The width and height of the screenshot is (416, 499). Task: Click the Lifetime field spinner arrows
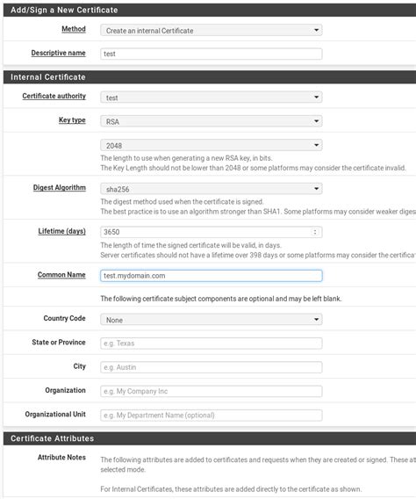click(x=315, y=232)
